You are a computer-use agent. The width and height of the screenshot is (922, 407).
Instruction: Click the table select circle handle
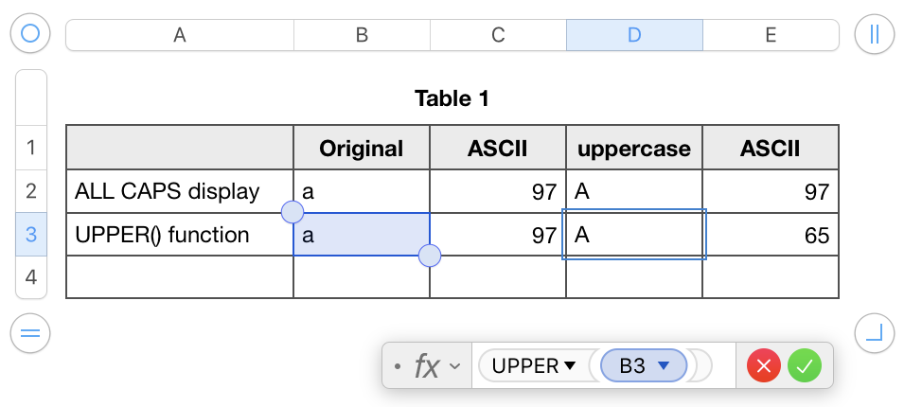(x=30, y=35)
